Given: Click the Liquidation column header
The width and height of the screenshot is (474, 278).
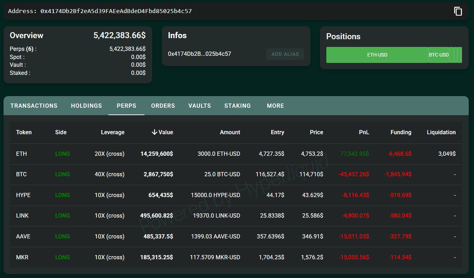Looking at the screenshot, I should [441, 132].
